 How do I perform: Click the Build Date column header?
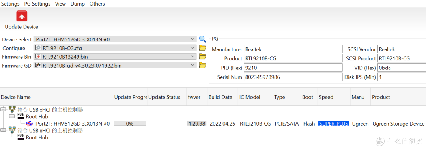[222, 97]
